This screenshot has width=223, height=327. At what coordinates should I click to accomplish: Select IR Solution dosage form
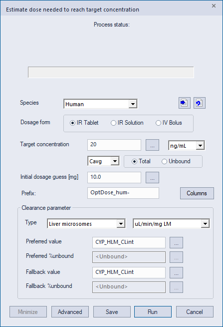(x=127, y=123)
